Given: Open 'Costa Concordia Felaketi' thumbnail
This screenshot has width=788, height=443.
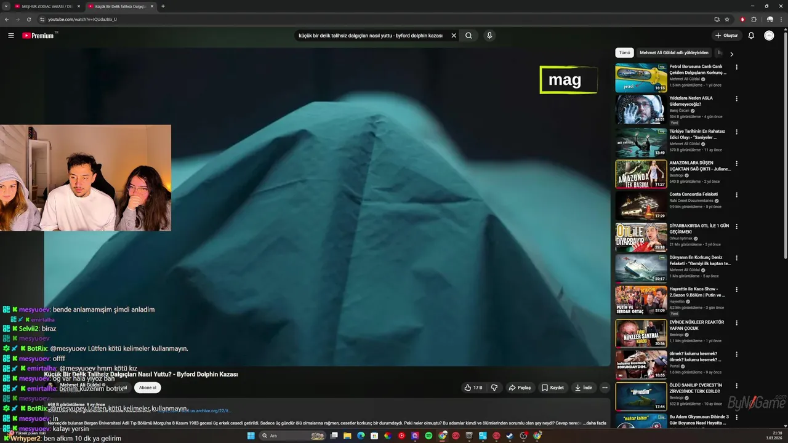Looking at the screenshot, I should coord(641,206).
